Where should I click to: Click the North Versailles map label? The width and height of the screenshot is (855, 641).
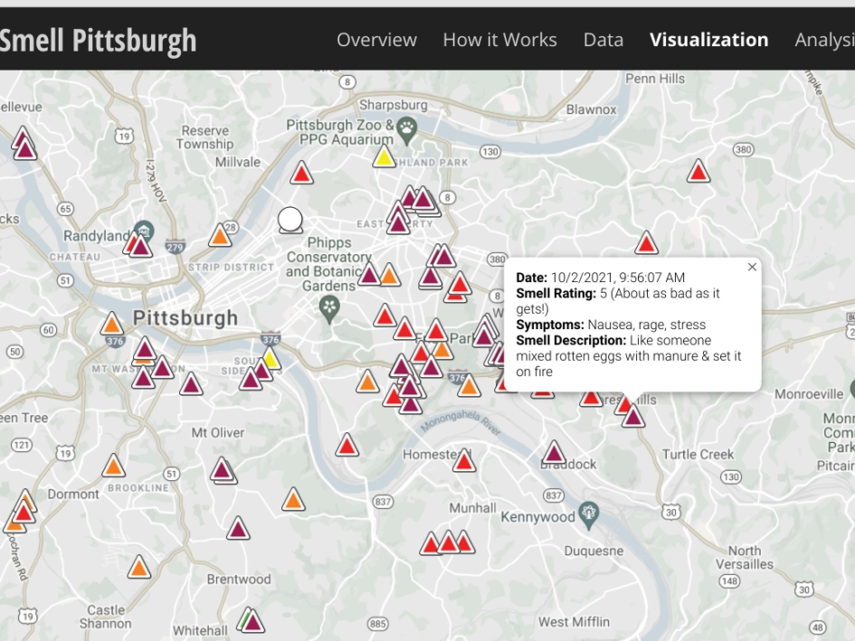pyautogui.click(x=745, y=557)
